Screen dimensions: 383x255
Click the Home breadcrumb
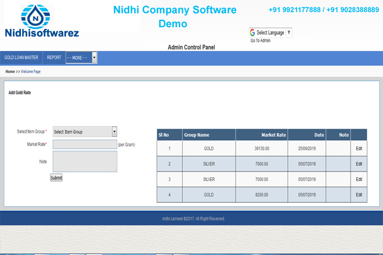pos(10,71)
